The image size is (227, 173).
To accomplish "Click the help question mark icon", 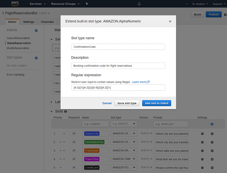I will pos(225,15).
